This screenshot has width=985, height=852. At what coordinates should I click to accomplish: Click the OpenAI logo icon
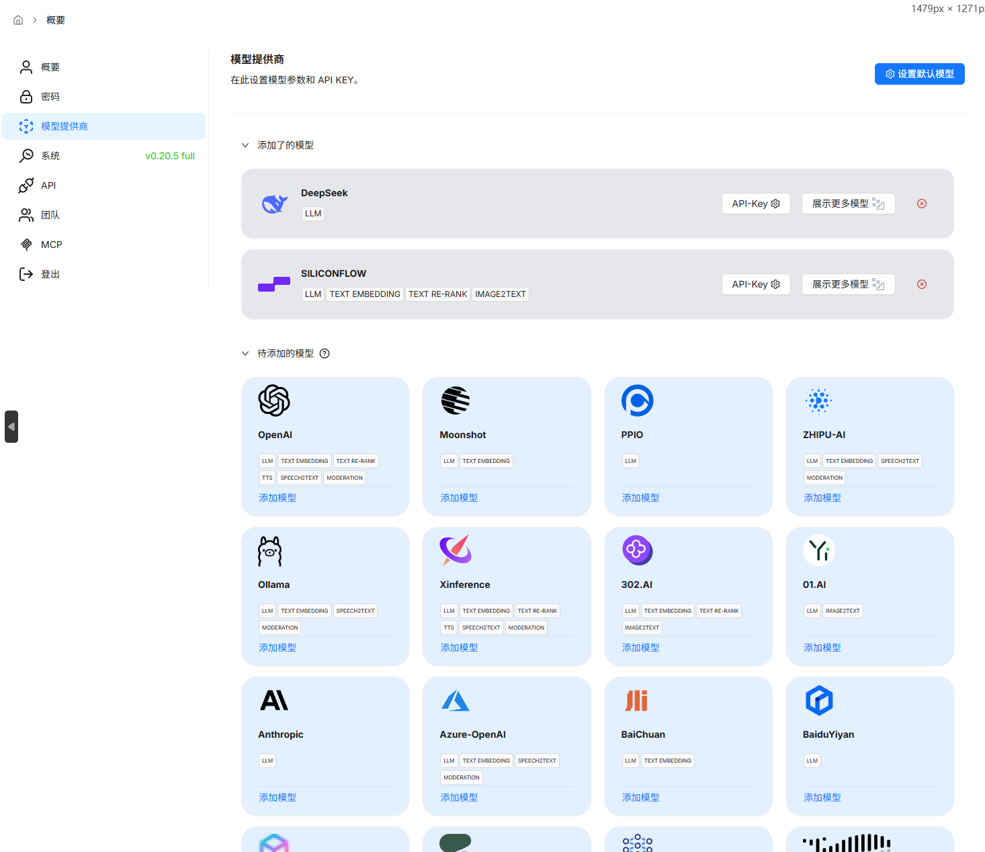point(274,400)
